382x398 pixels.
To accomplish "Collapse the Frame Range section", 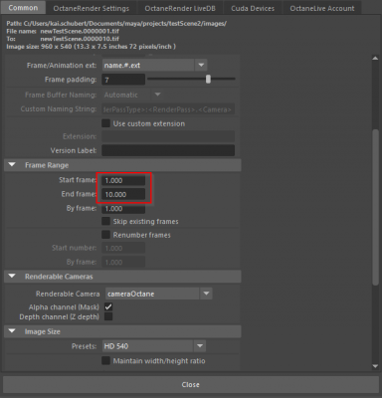I will point(12,165).
